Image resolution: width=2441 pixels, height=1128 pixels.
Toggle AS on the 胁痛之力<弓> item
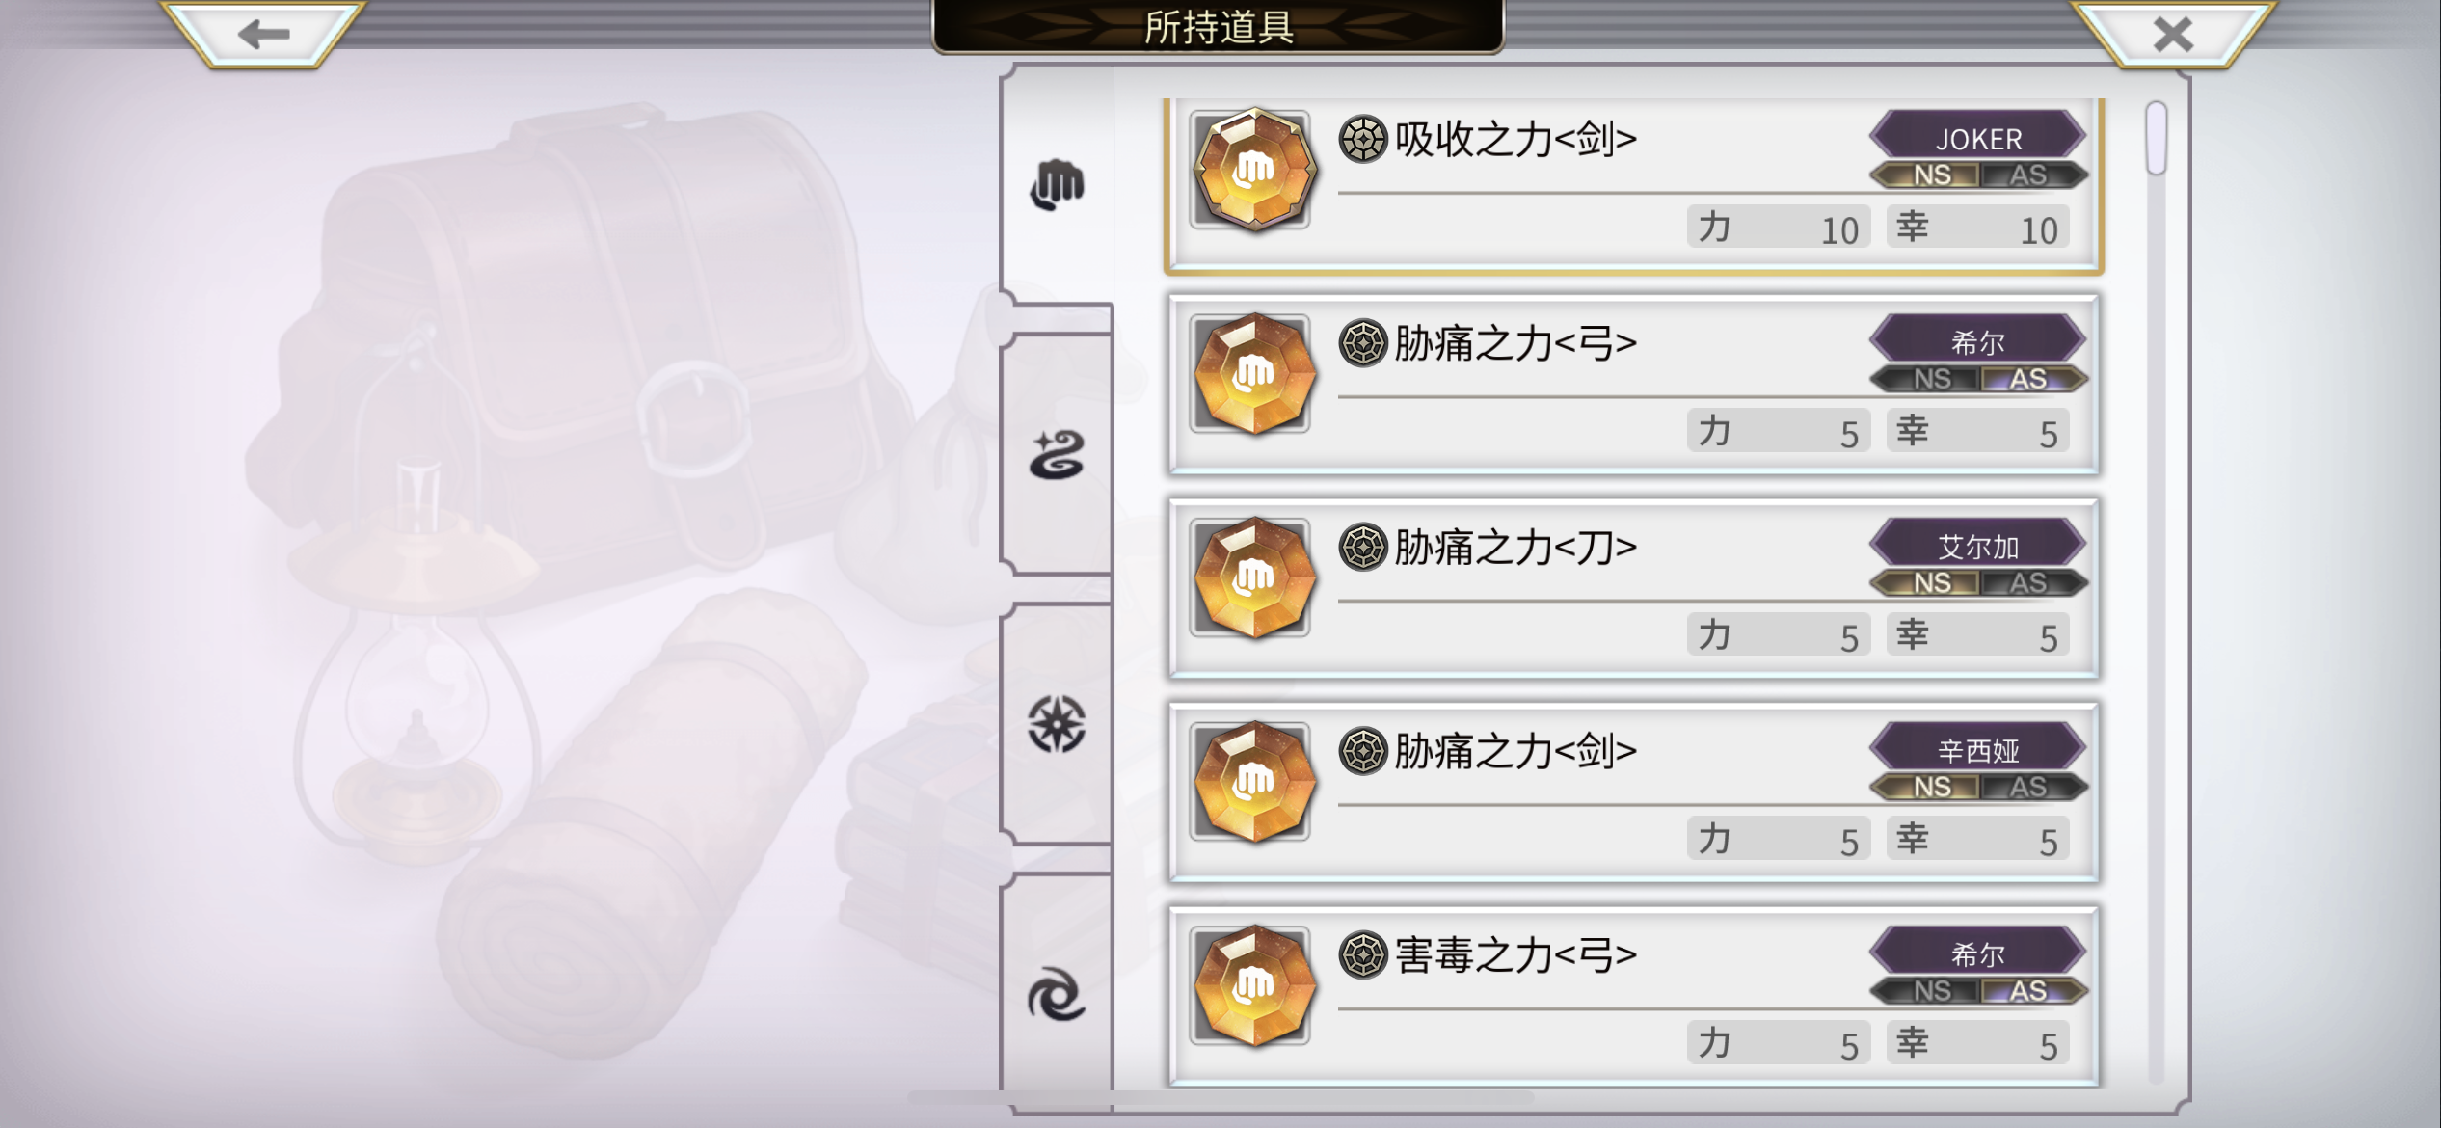point(2030,379)
